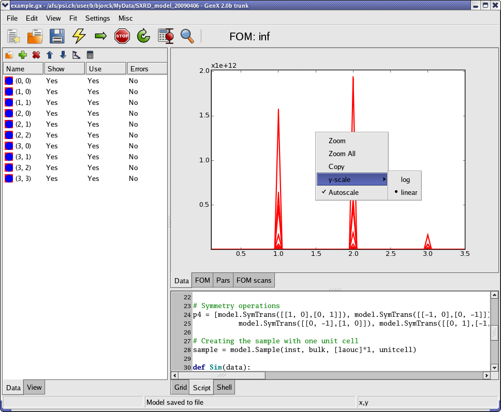This screenshot has height=412, width=501.
Task: Choose Zoom All from the context menu
Action: point(342,154)
